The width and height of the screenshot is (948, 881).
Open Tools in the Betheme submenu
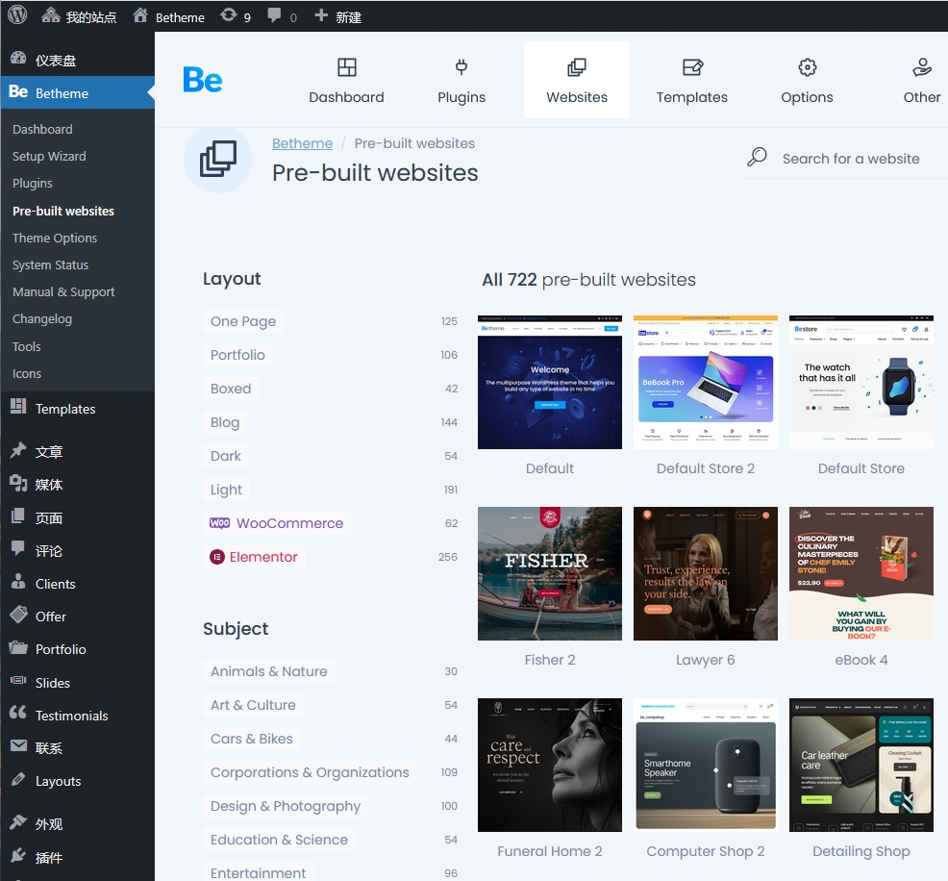tap(27, 346)
